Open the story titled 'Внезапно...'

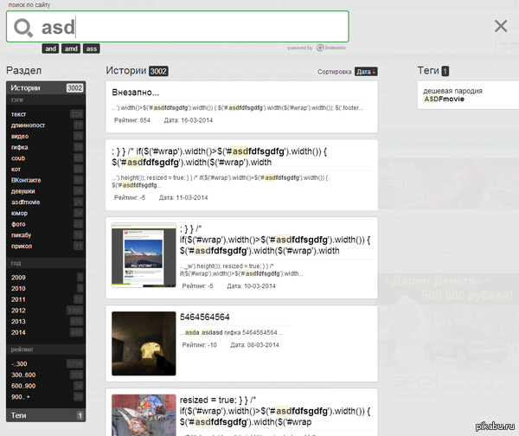point(135,93)
